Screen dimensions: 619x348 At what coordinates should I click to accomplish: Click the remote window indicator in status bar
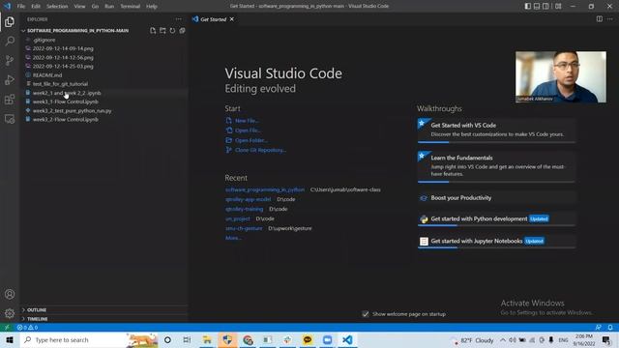7,328
